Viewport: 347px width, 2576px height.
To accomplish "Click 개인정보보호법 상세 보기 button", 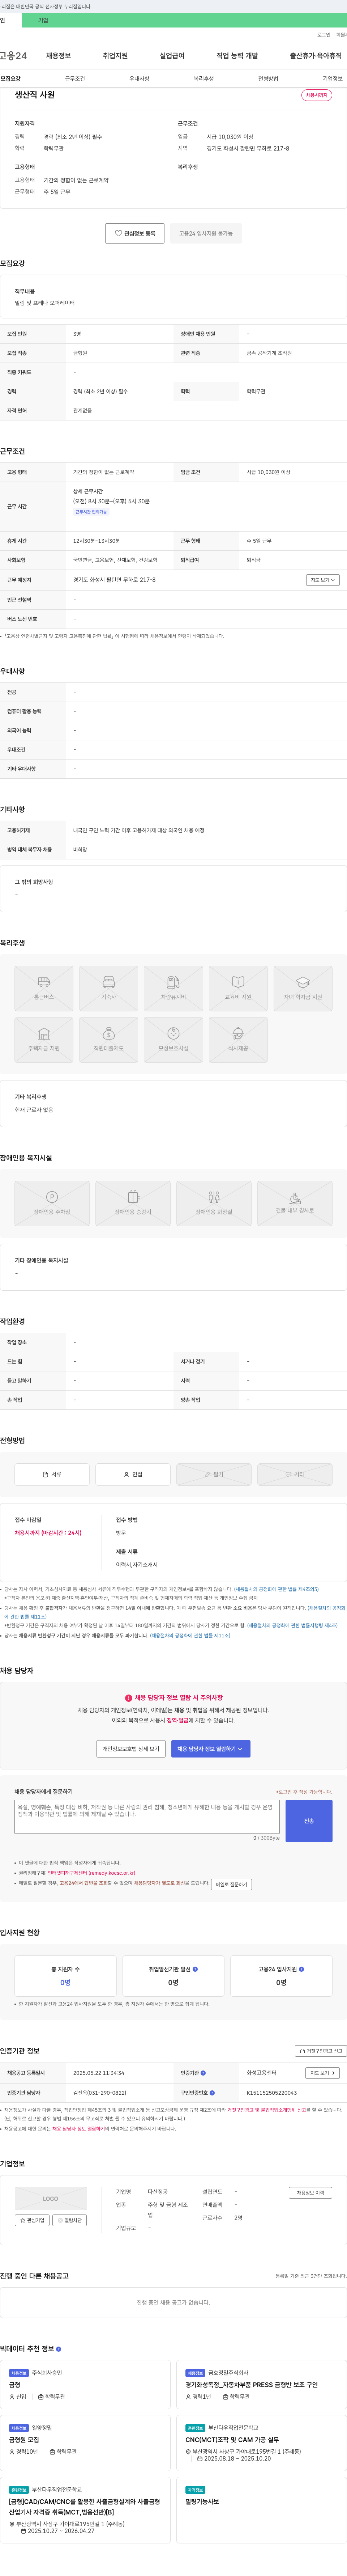I will (130, 1749).
